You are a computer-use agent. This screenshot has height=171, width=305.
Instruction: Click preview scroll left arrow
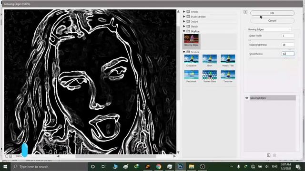click(x=58, y=156)
